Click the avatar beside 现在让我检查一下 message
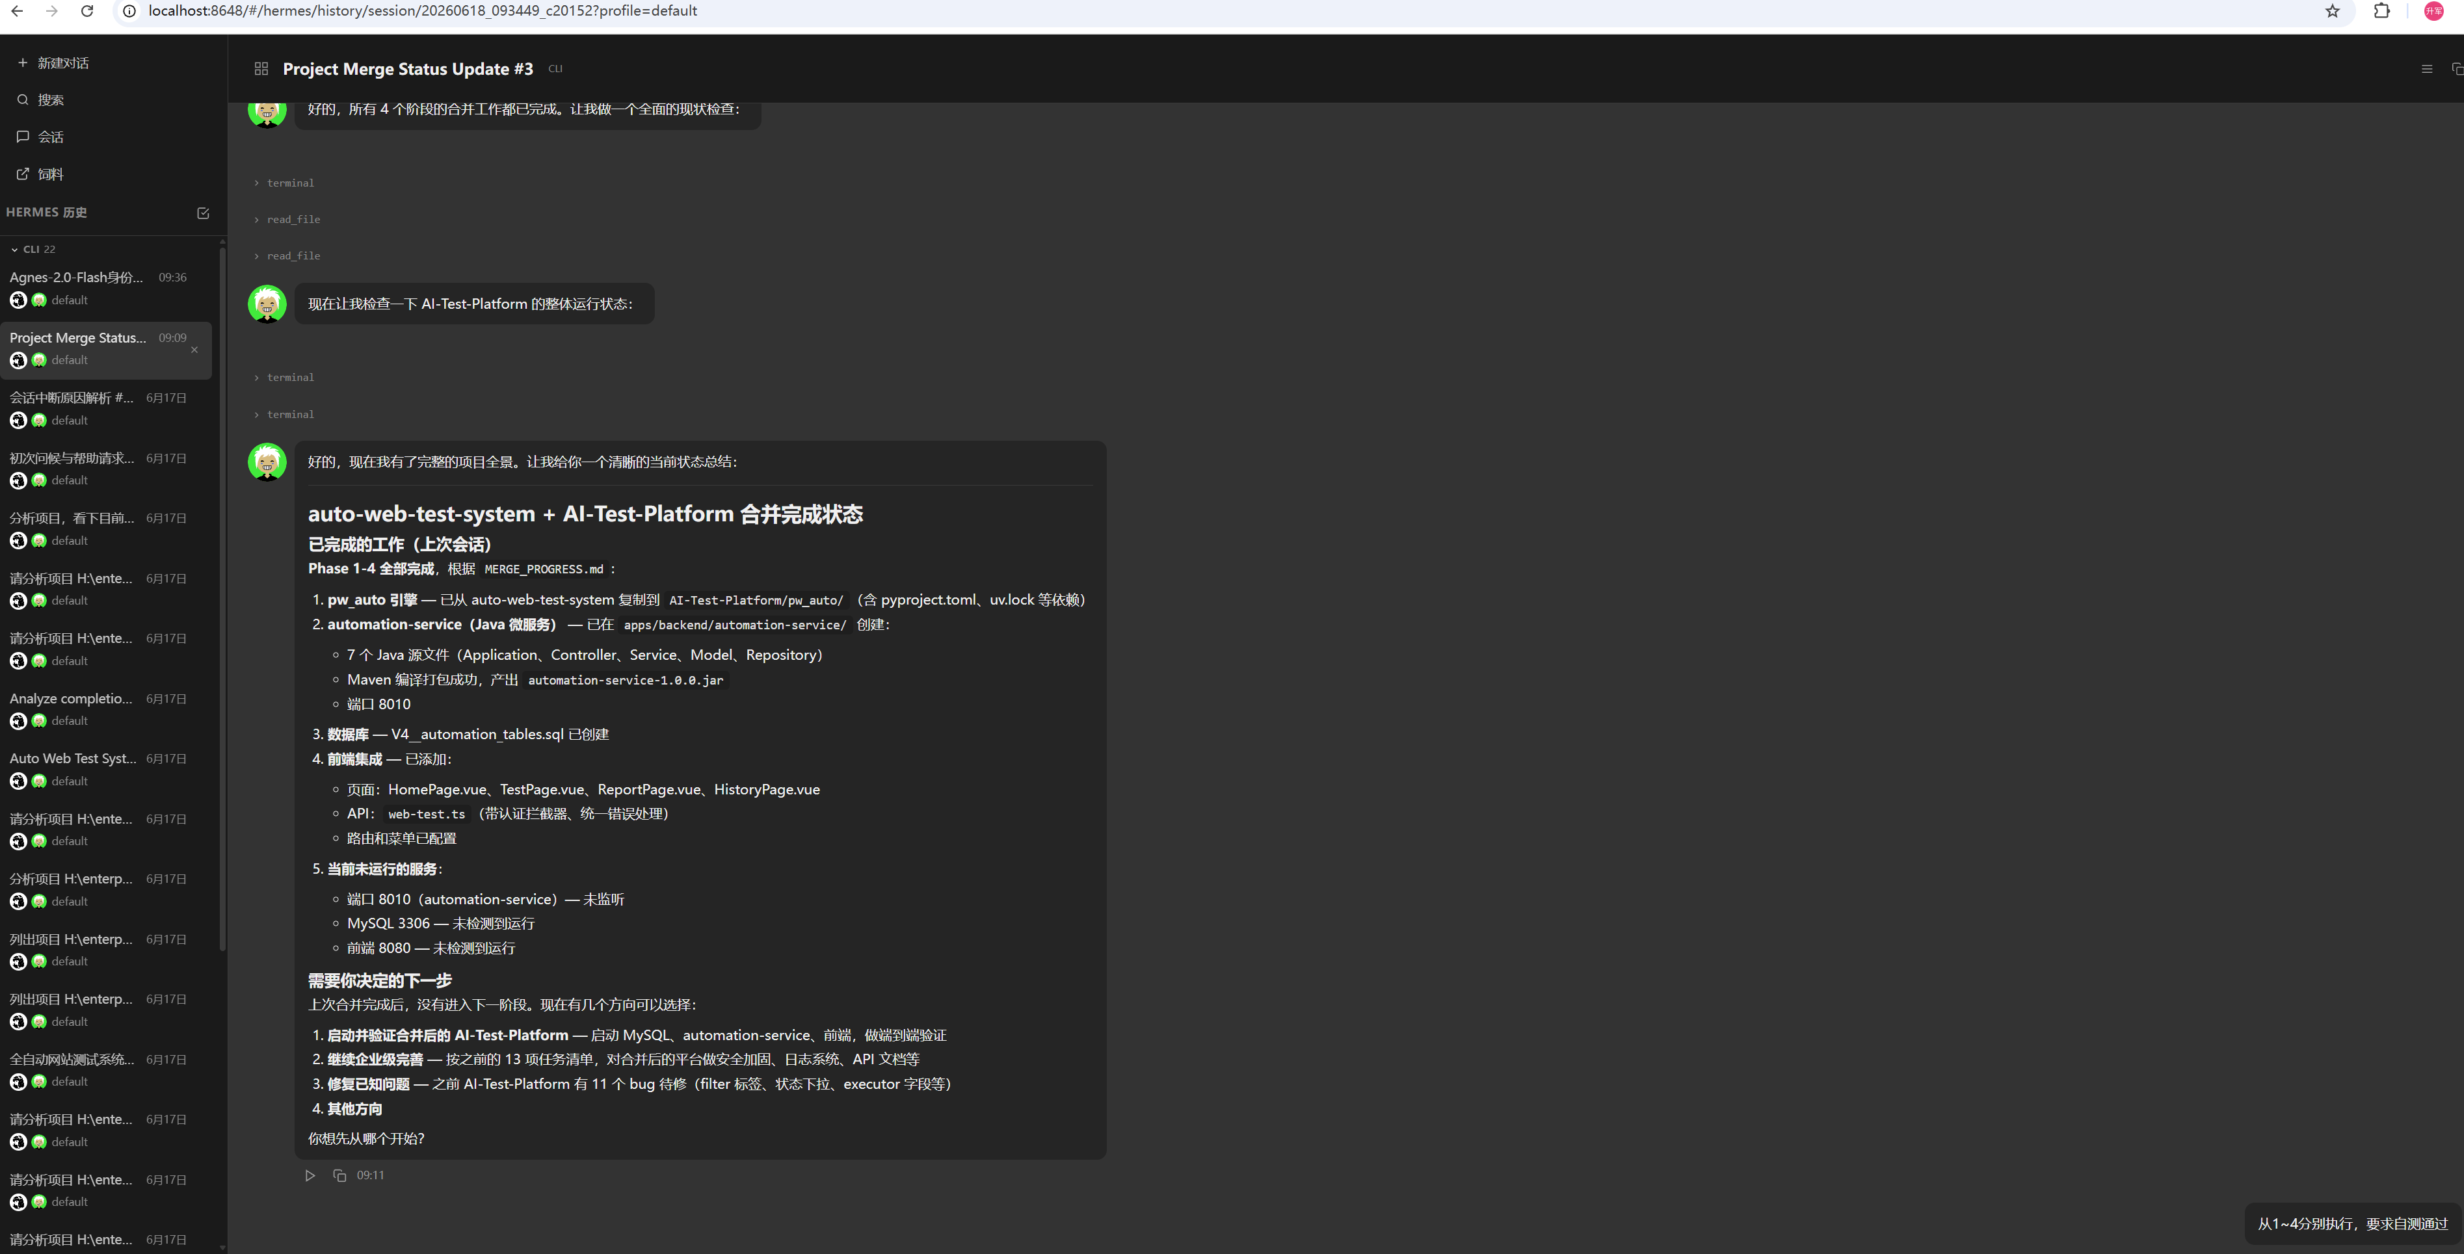 [267, 304]
